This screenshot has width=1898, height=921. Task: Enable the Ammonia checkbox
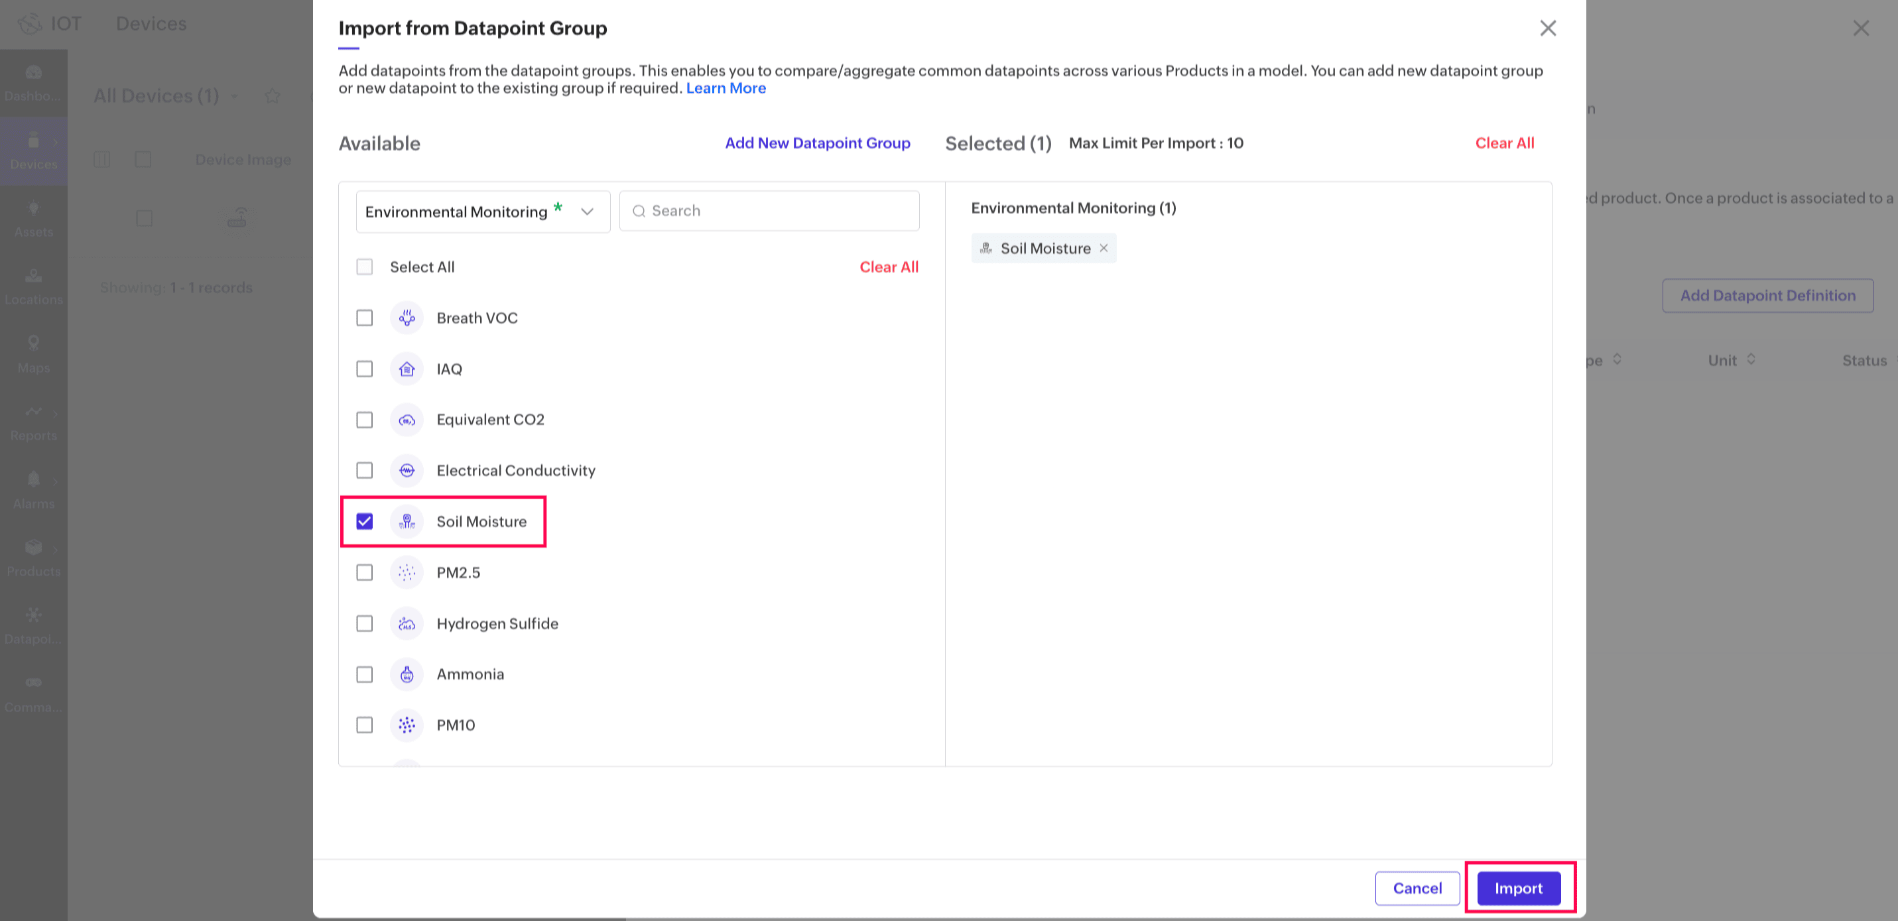click(365, 674)
